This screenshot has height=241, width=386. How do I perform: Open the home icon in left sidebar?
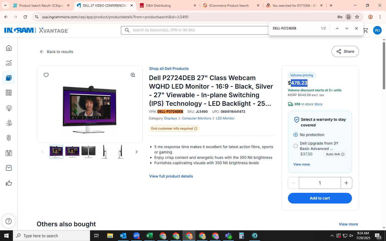pyautogui.click(x=9, y=48)
